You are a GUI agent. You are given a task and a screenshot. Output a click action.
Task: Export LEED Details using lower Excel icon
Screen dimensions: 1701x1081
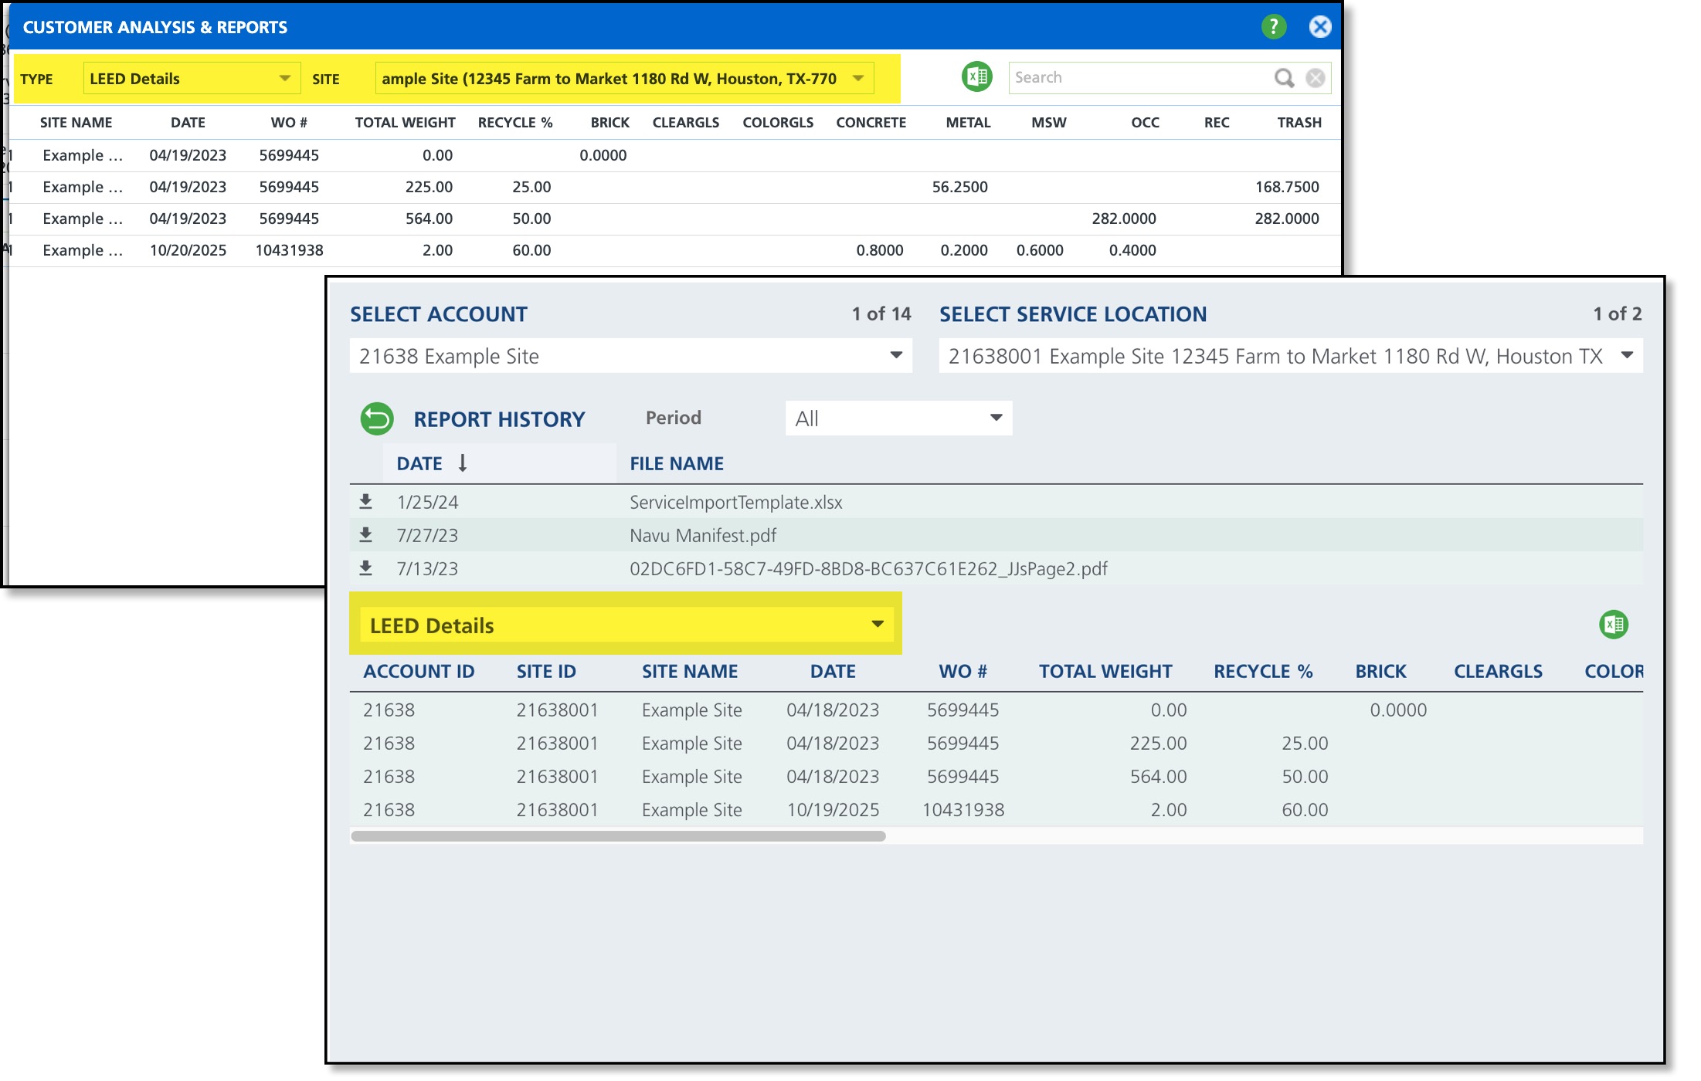point(1613,625)
